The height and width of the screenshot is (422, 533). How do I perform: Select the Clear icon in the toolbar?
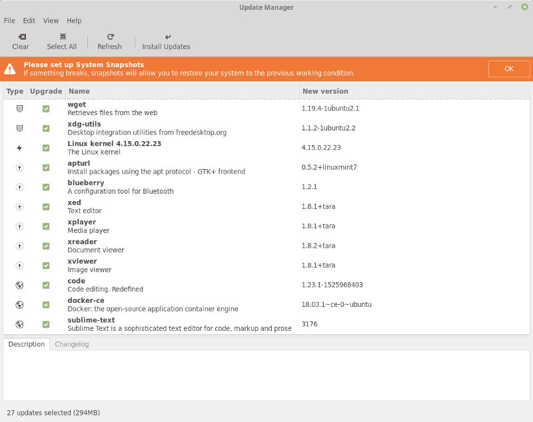[x=20, y=38]
